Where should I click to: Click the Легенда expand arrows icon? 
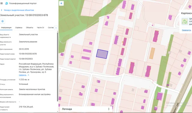109,109
